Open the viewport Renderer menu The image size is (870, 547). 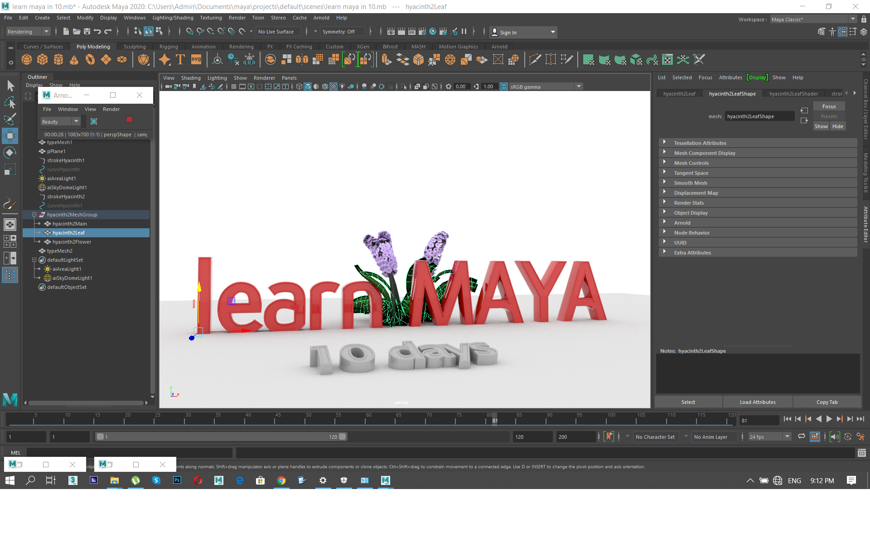click(264, 78)
